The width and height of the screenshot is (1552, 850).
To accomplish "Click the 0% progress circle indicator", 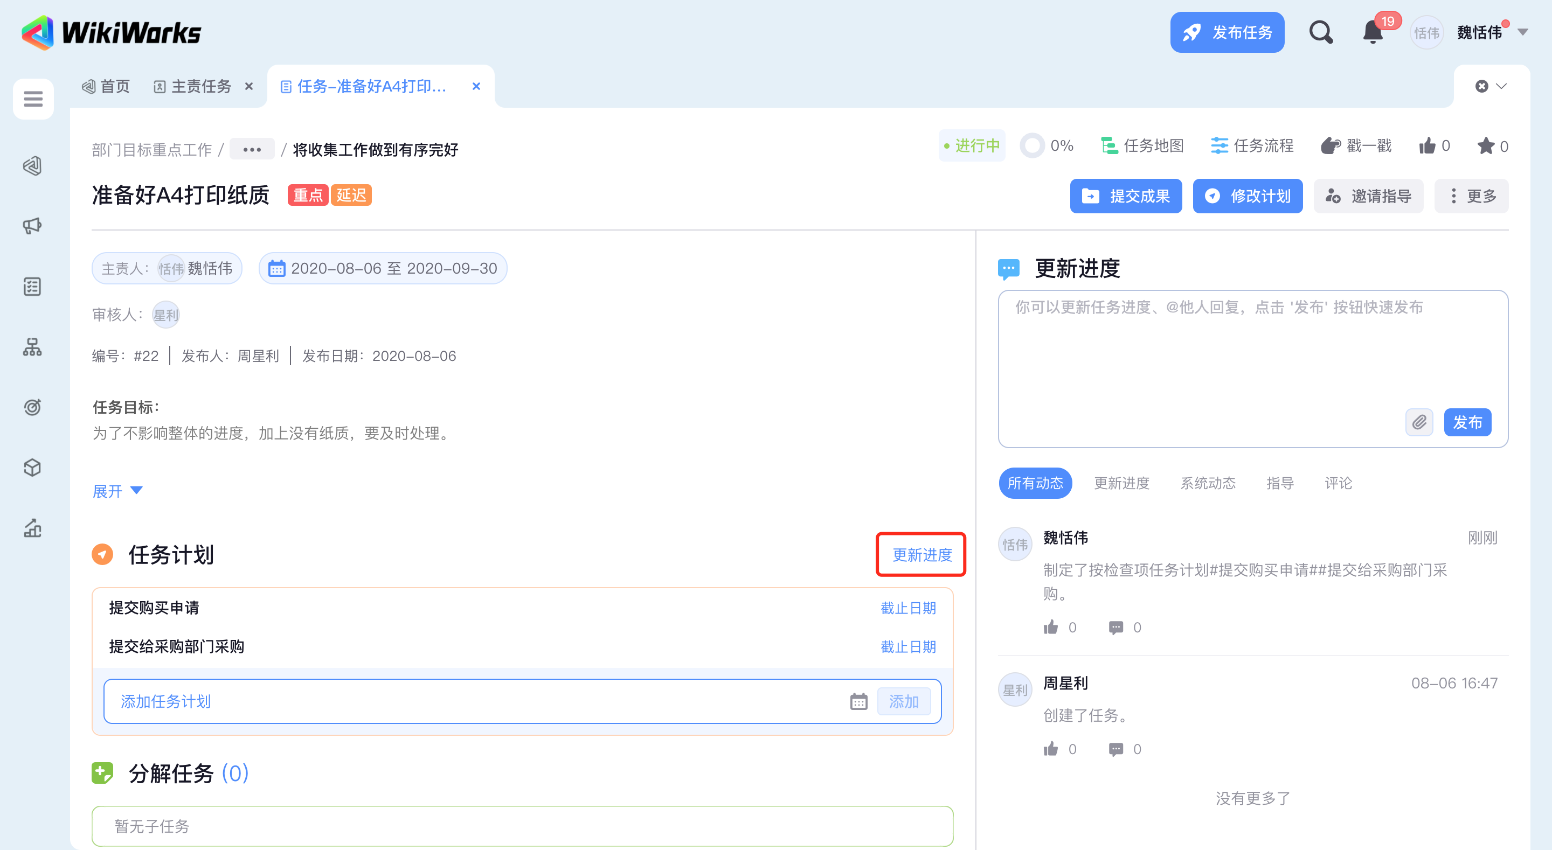I will pos(1032,146).
